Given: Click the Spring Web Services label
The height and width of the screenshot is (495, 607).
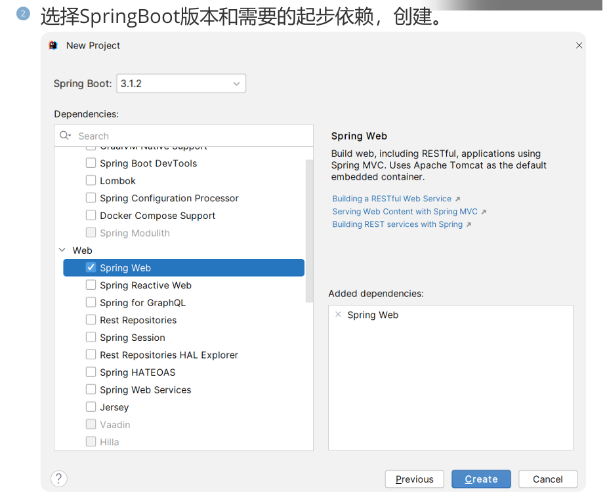Looking at the screenshot, I should (x=146, y=390).
